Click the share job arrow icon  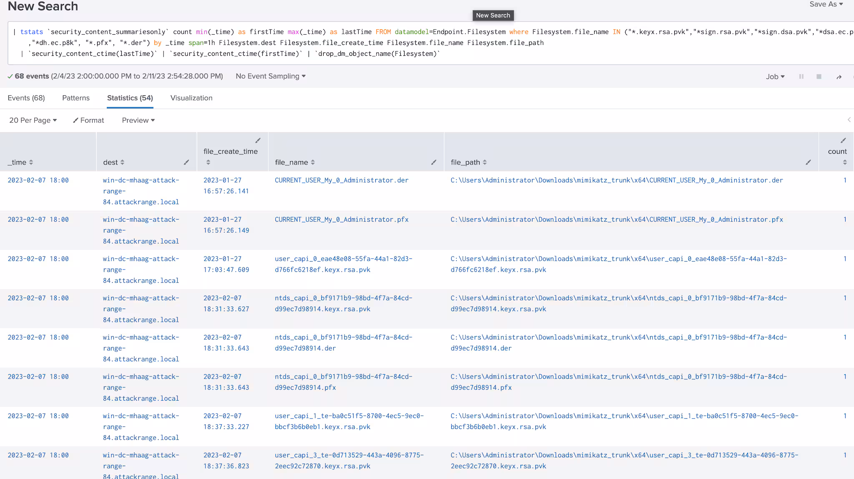coord(839,77)
